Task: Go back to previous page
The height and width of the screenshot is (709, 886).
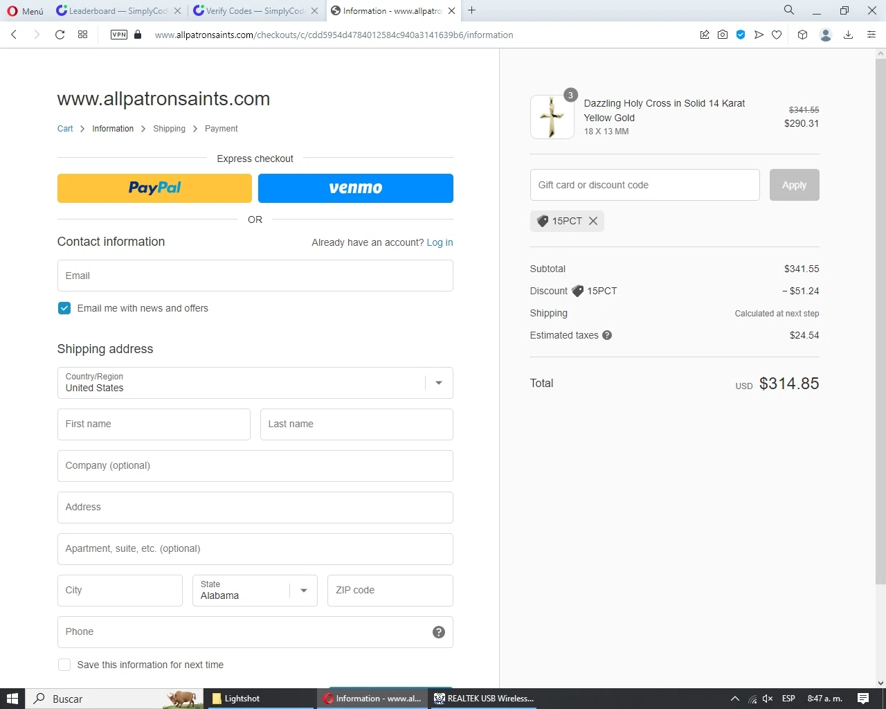Action: pyautogui.click(x=14, y=35)
